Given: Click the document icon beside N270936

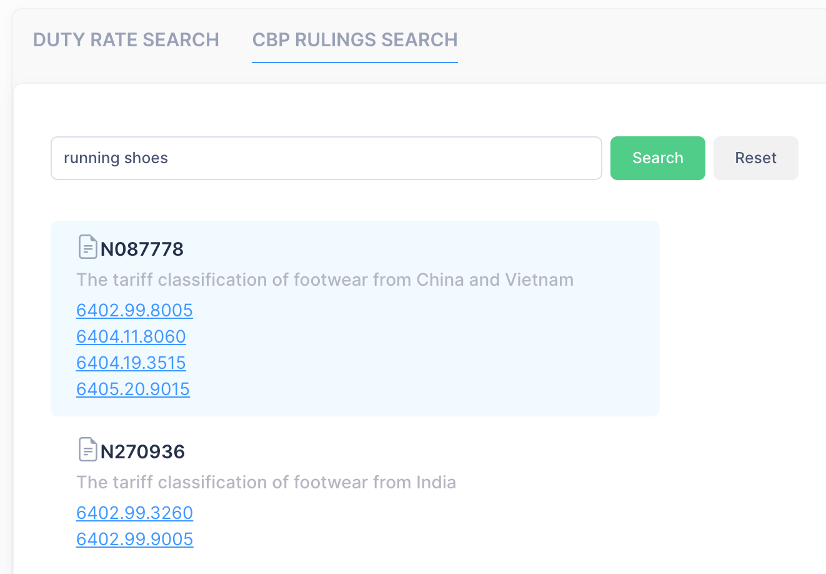Looking at the screenshot, I should 87,450.
